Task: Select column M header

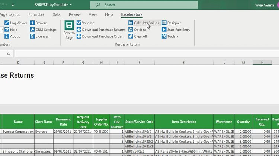Action: pyautogui.click(x=243, y=62)
